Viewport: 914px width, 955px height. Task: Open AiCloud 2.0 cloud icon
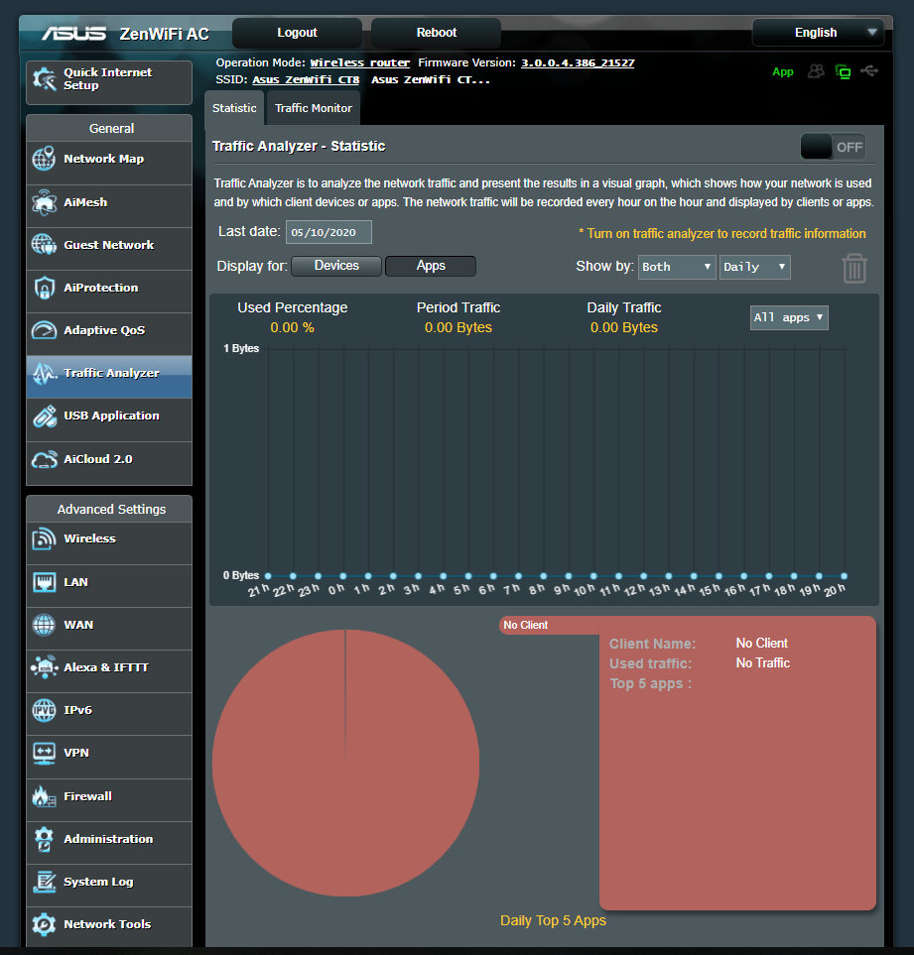44,459
